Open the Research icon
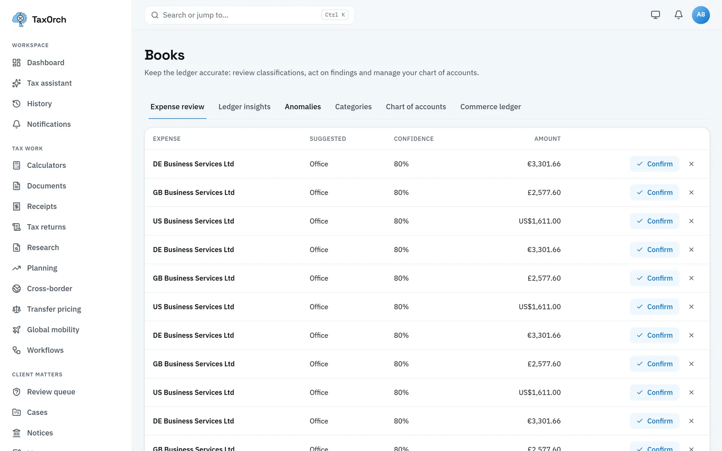Screen dimensions: 722x451 tap(17, 248)
